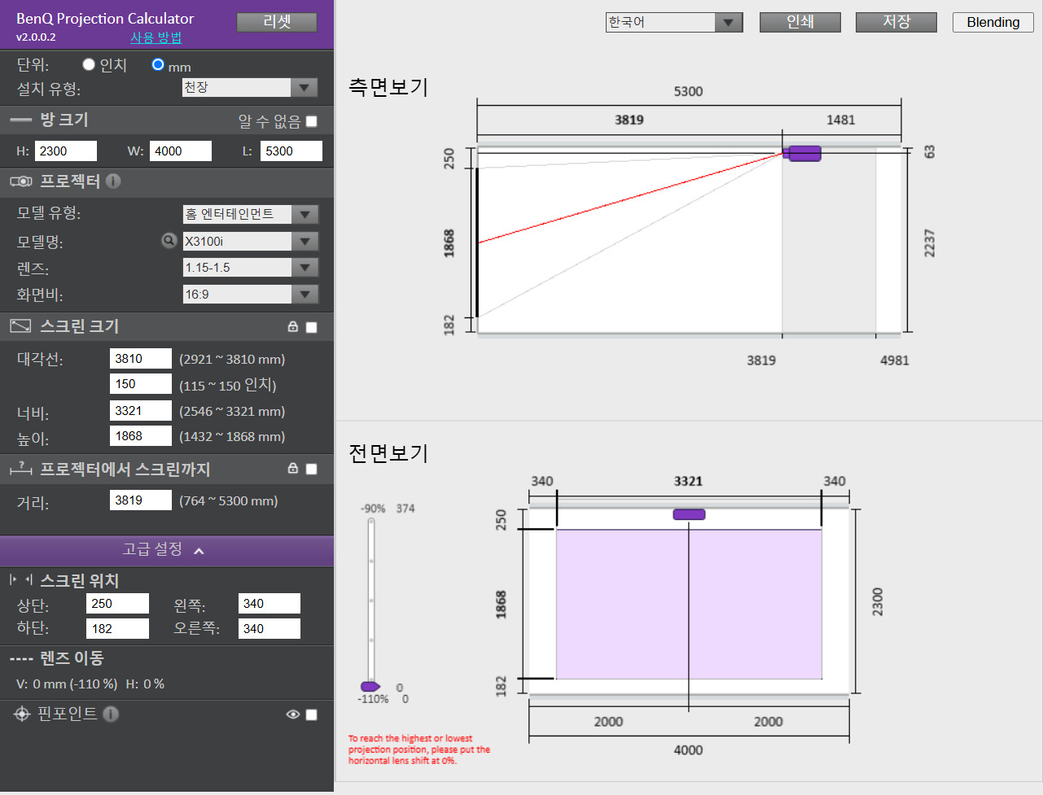Click the pinpoint crosshair icon
Image resolution: width=1043 pixels, height=795 pixels.
point(22,714)
